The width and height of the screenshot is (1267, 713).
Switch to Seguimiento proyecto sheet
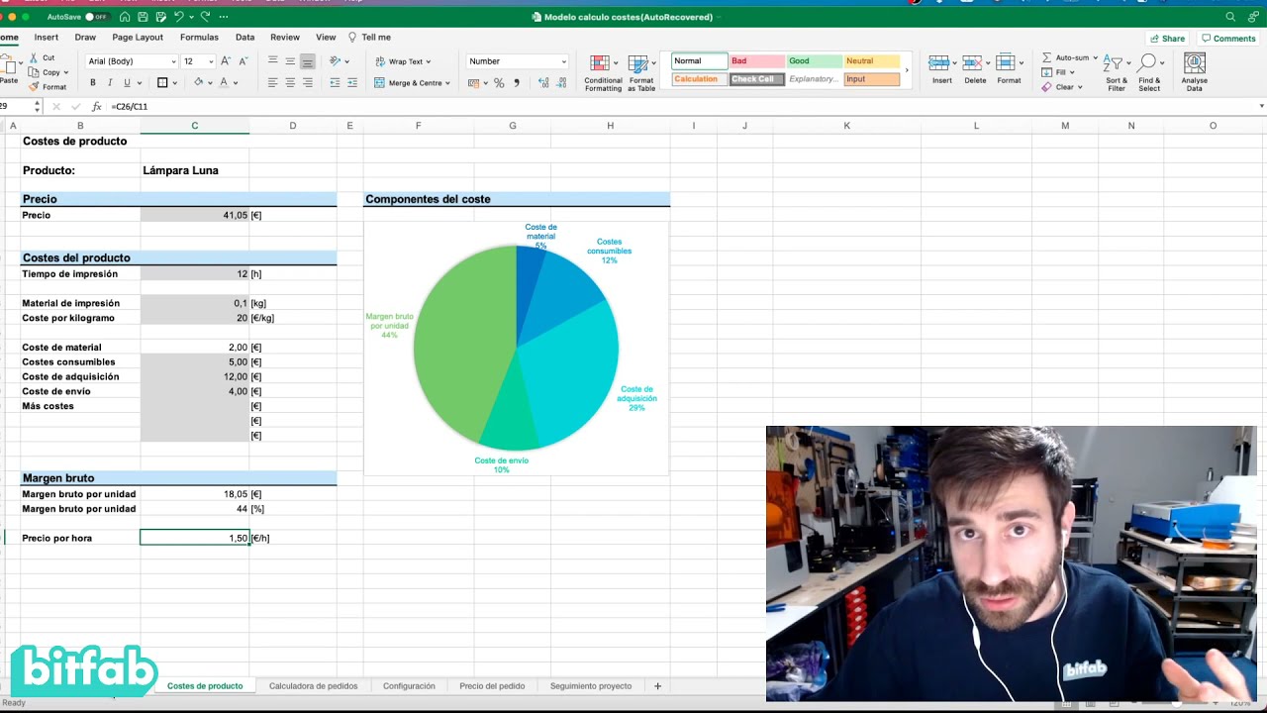[x=591, y=686]
